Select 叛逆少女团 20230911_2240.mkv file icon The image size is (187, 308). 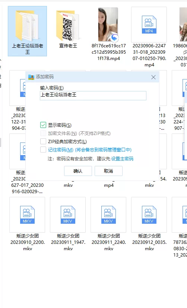point(108,215)
